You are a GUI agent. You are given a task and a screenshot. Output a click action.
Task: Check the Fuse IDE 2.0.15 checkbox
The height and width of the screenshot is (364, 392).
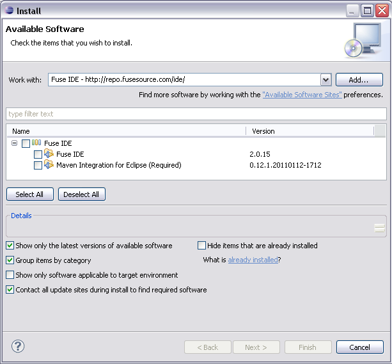(x=38, y=154)
